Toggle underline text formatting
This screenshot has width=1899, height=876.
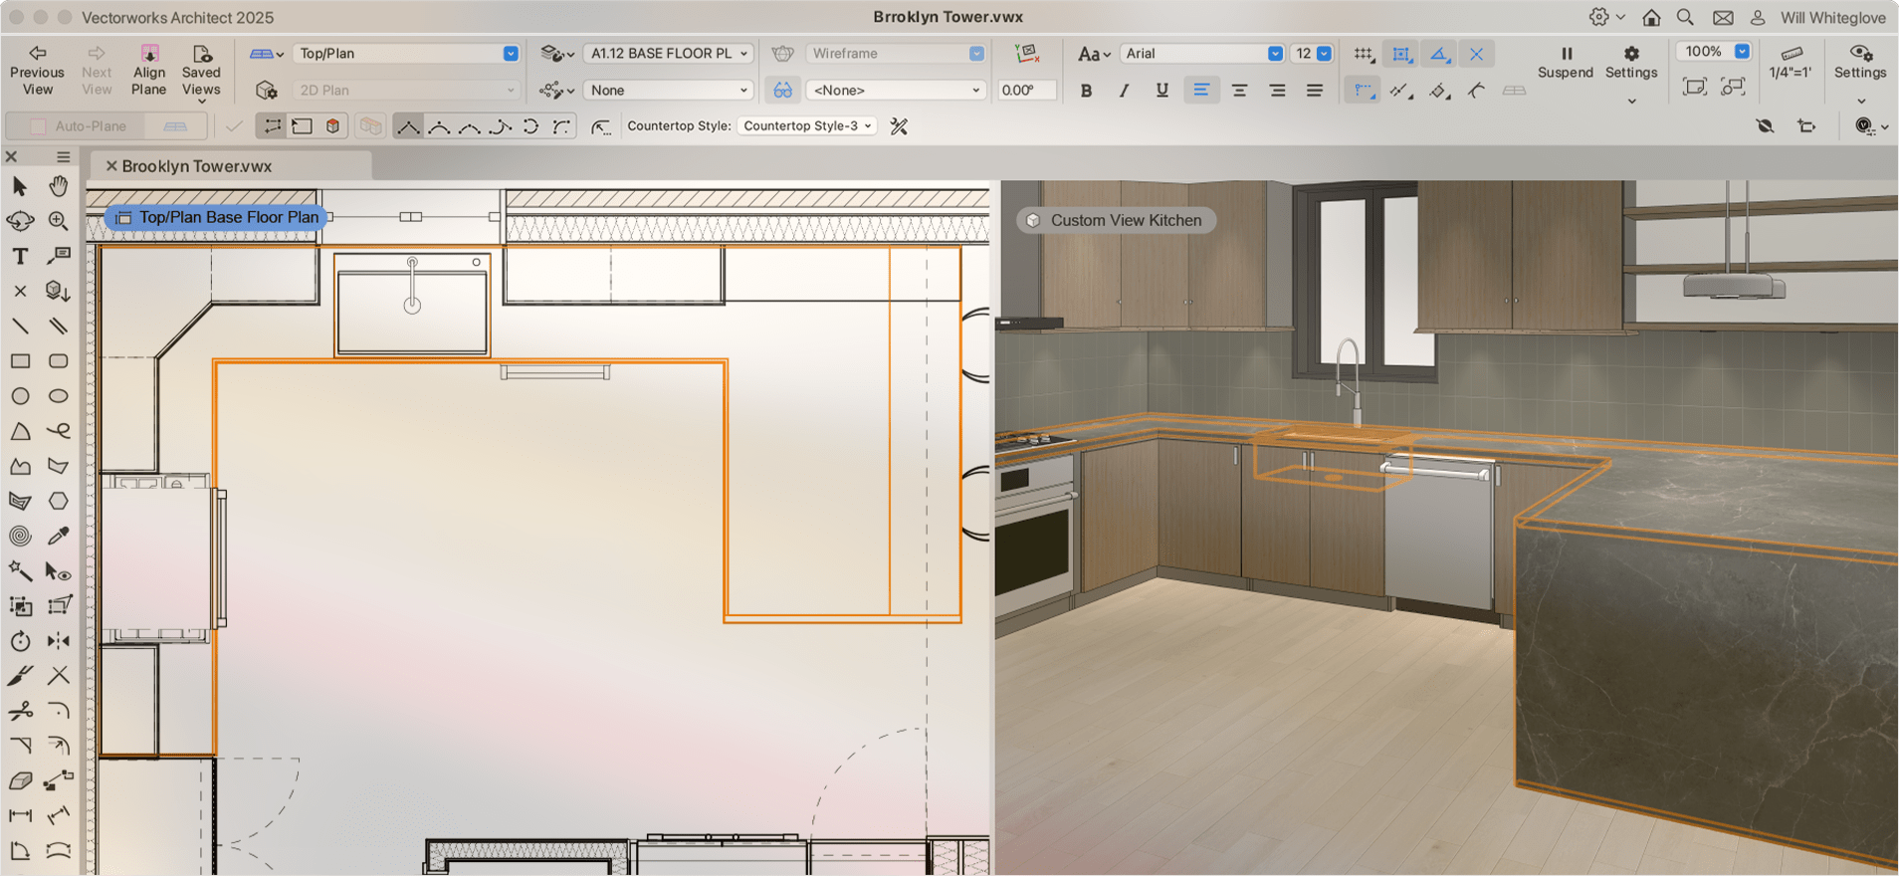[1161, 91]
